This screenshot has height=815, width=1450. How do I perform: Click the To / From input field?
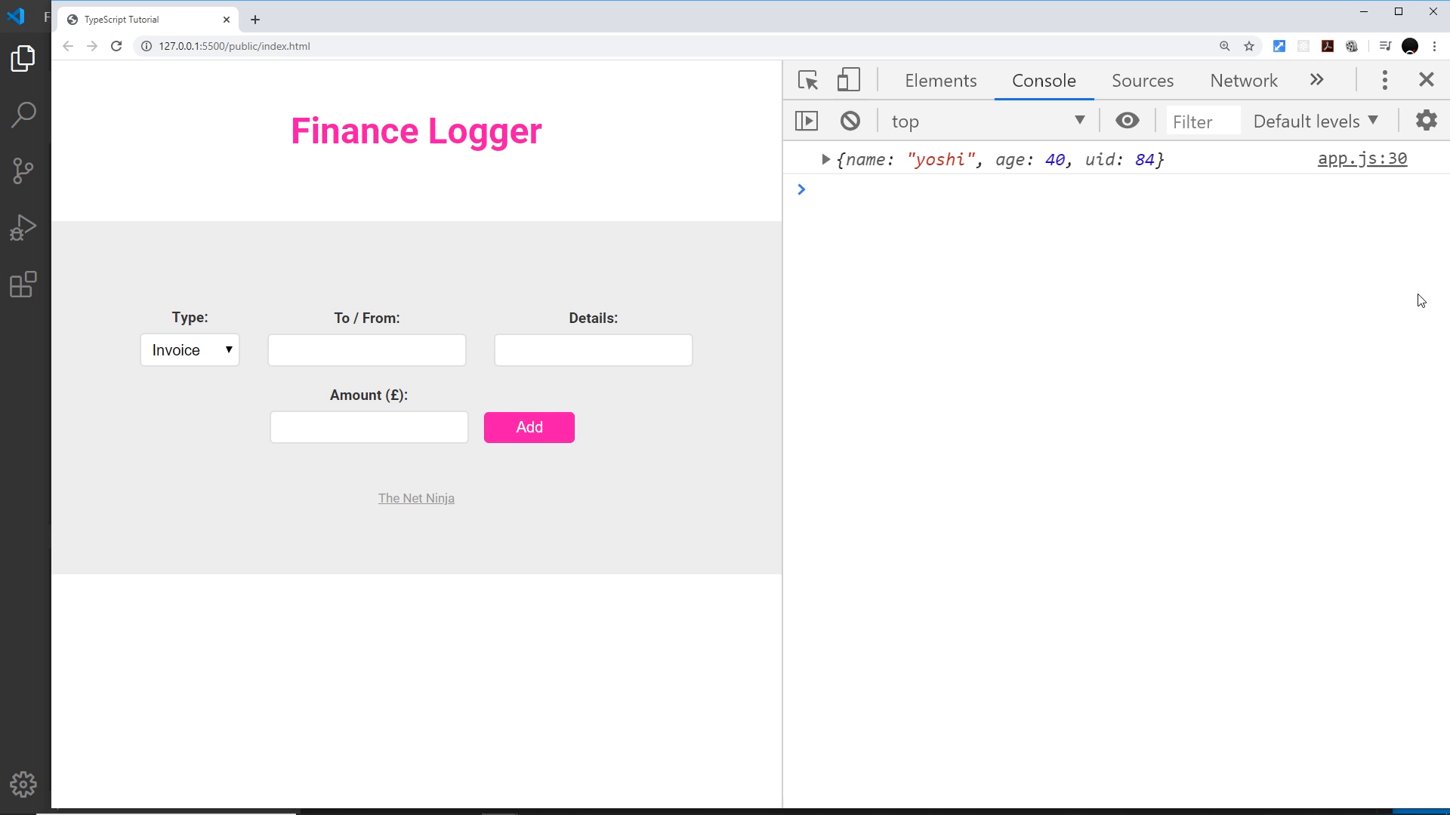tap(367, 350)
